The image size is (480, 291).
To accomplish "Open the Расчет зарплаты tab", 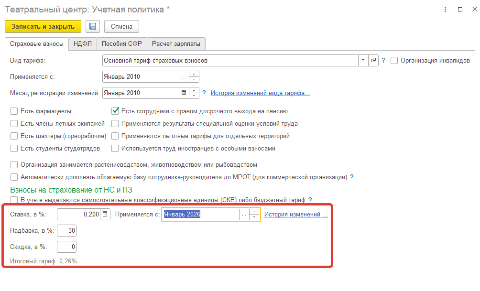I will [176, 44].
